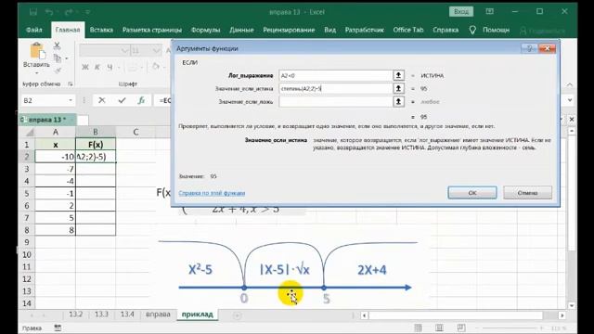
Task: Click the help question mark in dialog title
Action: point(529,48)
